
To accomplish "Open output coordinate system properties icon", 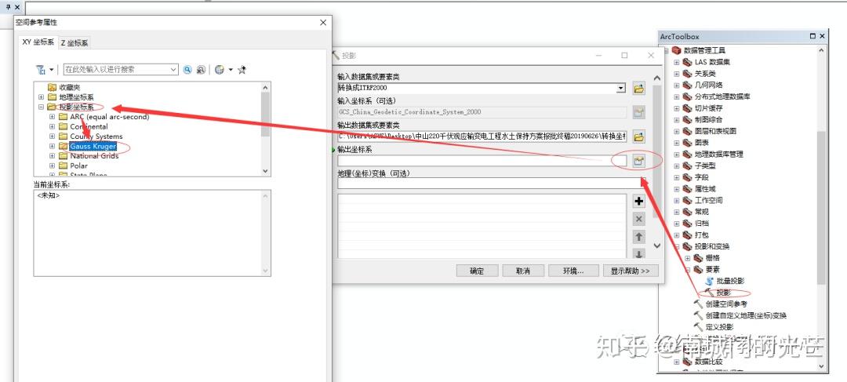I will click(x=639, y=161).
